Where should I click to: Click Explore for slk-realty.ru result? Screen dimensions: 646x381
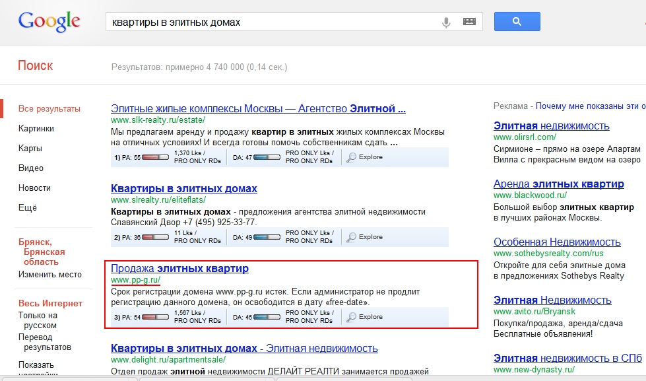point(365,157)
